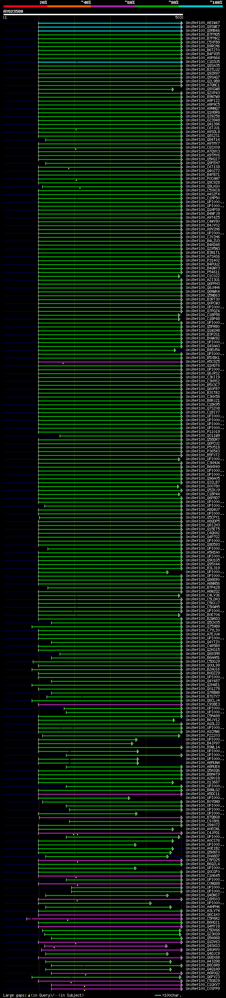Image resolution: width=226 pixels, height=998 pixels.
Task: Click the UniRef100_Q39258 entry
Action: (202, 116)
